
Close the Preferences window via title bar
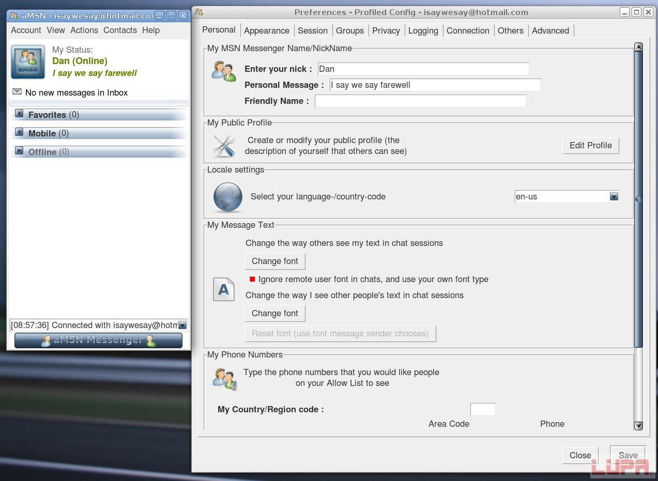648,12
